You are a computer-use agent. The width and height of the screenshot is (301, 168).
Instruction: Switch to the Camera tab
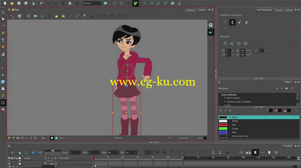[x=202, y=10]
